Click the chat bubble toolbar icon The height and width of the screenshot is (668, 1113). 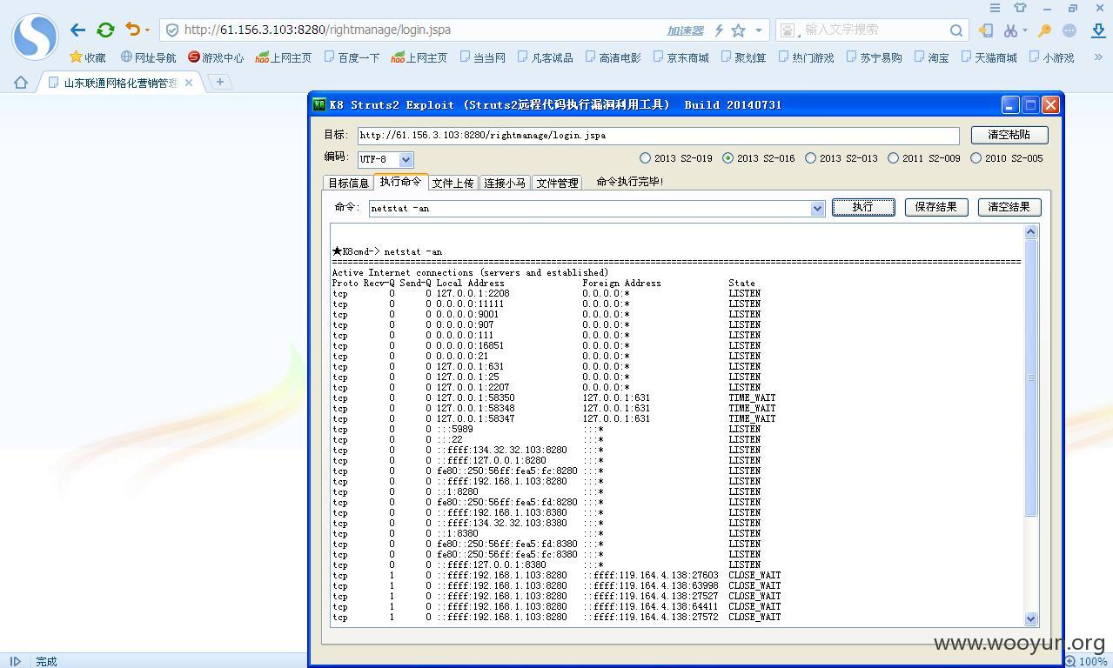tap(1069, 30)
